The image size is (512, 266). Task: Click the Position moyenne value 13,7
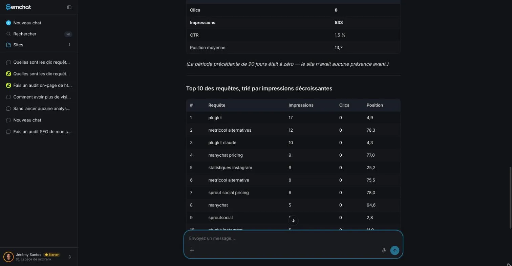(338, 48)
